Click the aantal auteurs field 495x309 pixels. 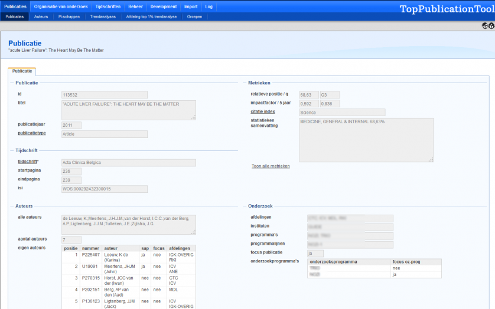[71, 240]
